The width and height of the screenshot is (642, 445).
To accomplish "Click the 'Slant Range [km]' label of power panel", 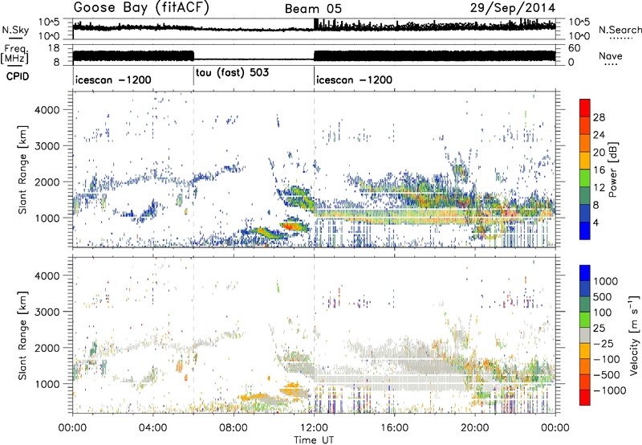I will 22,169.
